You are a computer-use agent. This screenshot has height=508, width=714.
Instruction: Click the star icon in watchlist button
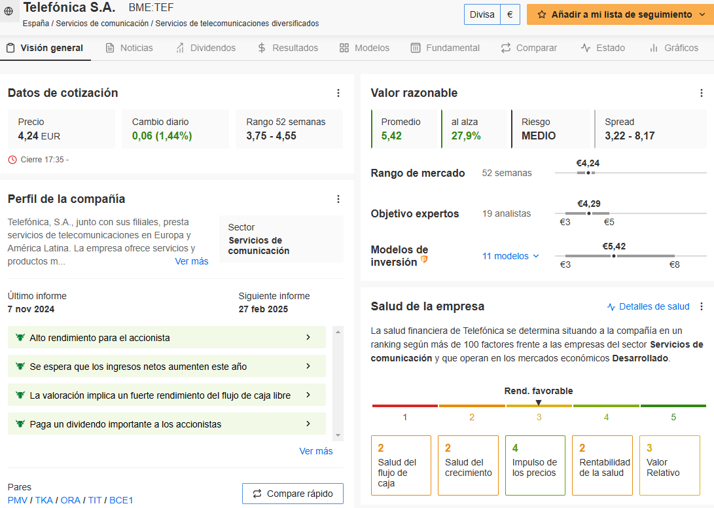pos(541,14)
